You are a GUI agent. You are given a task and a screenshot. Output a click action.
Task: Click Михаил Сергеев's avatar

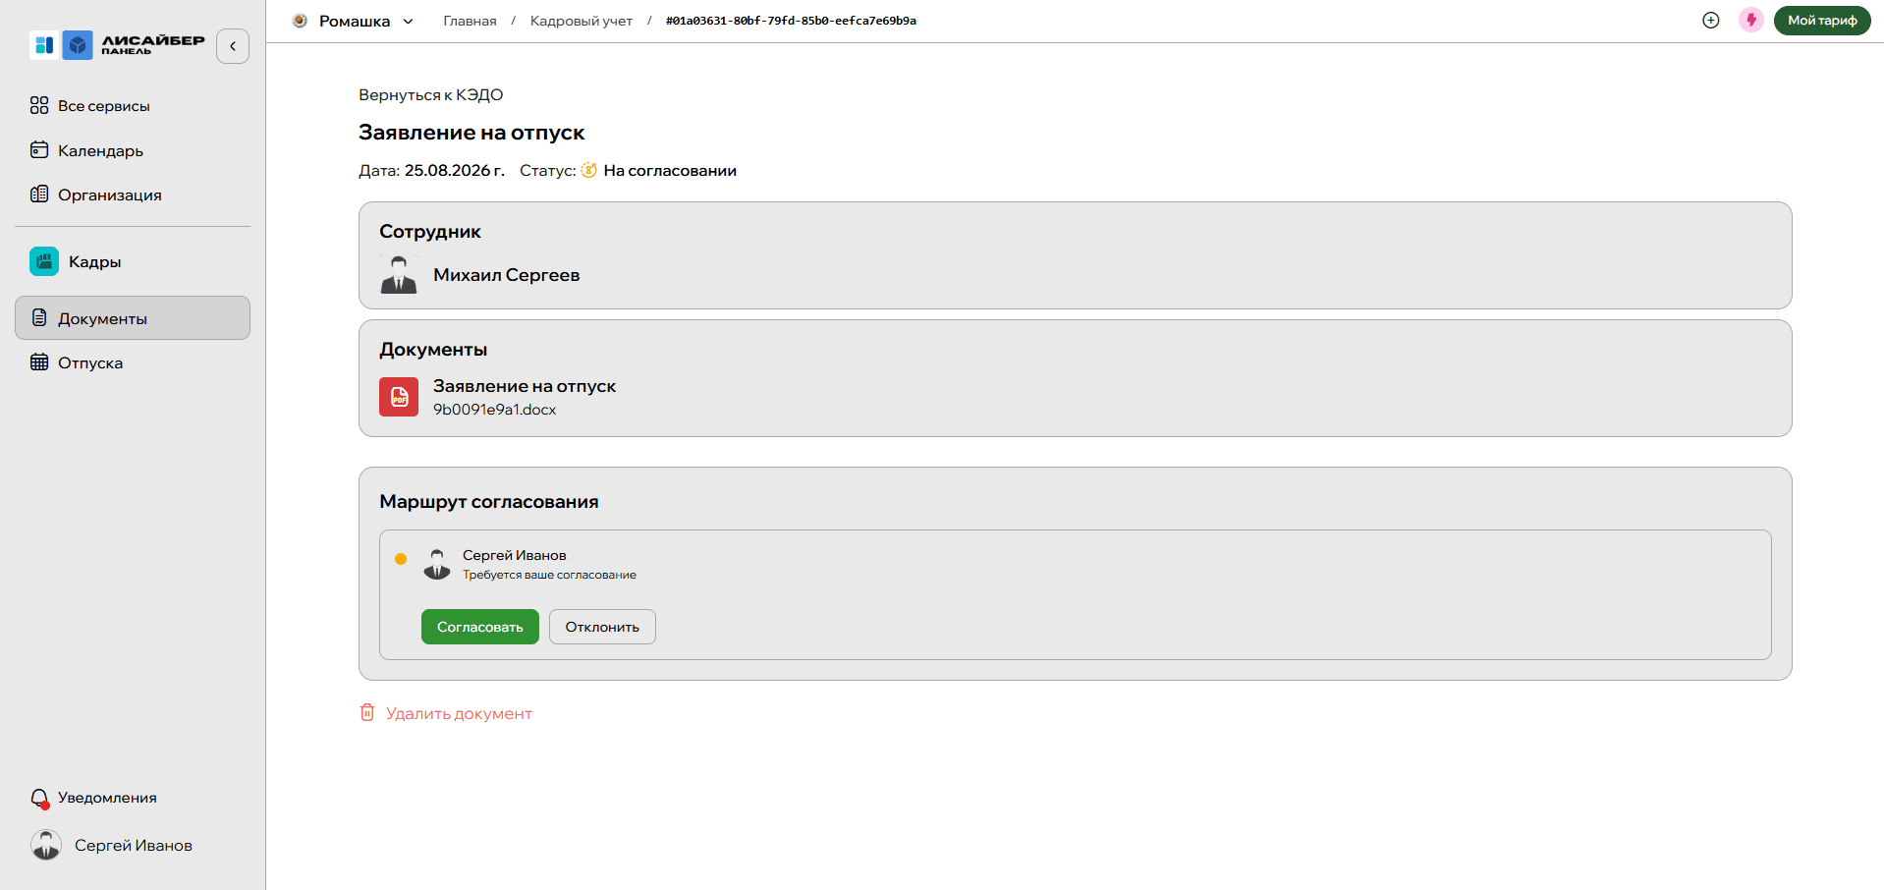[399, 275]
